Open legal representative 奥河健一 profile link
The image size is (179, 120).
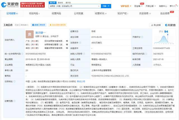click(40, 33)
